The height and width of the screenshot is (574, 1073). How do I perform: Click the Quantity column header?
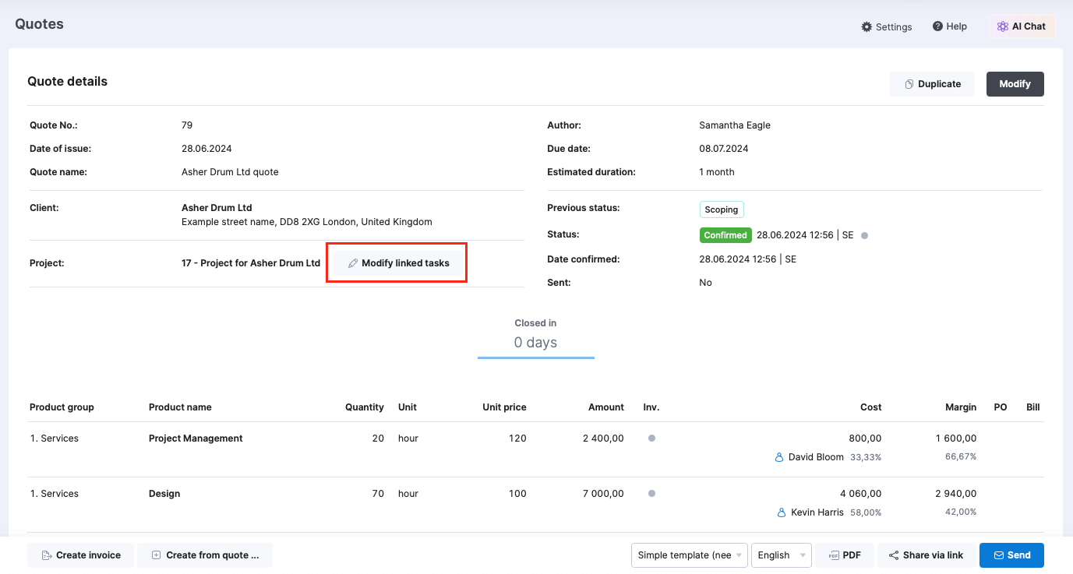click(x=365, y=407)
